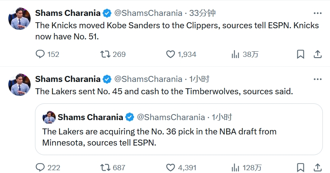Image resolution: width=330 pixels, height=173 pixels.
Task: Open Shams Charania avatar on second tweet
Action: point(19,85)
